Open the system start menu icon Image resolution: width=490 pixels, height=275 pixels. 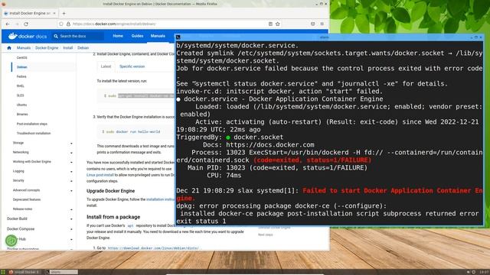[3, 272]
